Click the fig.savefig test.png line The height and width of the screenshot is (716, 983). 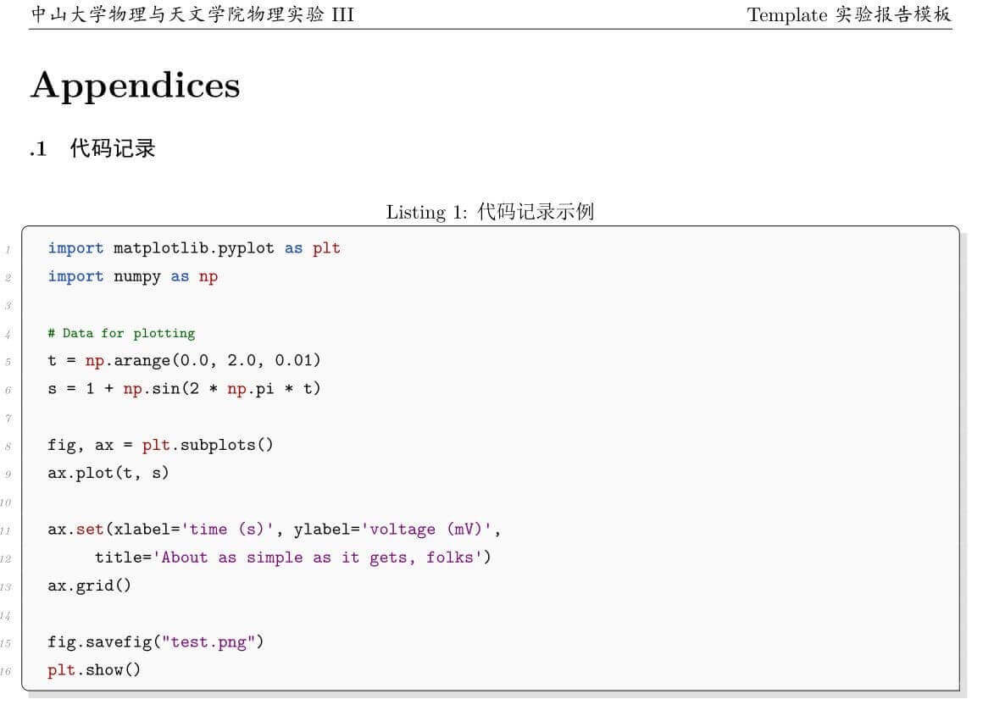[155, 642]
